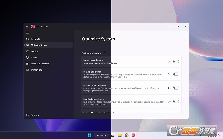Viewport: 223px width, 139px height.
Task: Launch Chrome from the taskbar
Action: click(127, 135)
